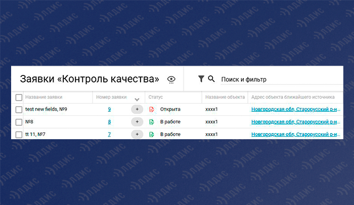Click the search magnifier icon
The image size is (354, 205).
pos(211,78)
